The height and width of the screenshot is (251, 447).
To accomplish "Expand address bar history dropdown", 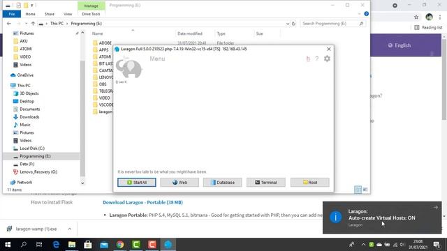I will click(288, 24).
